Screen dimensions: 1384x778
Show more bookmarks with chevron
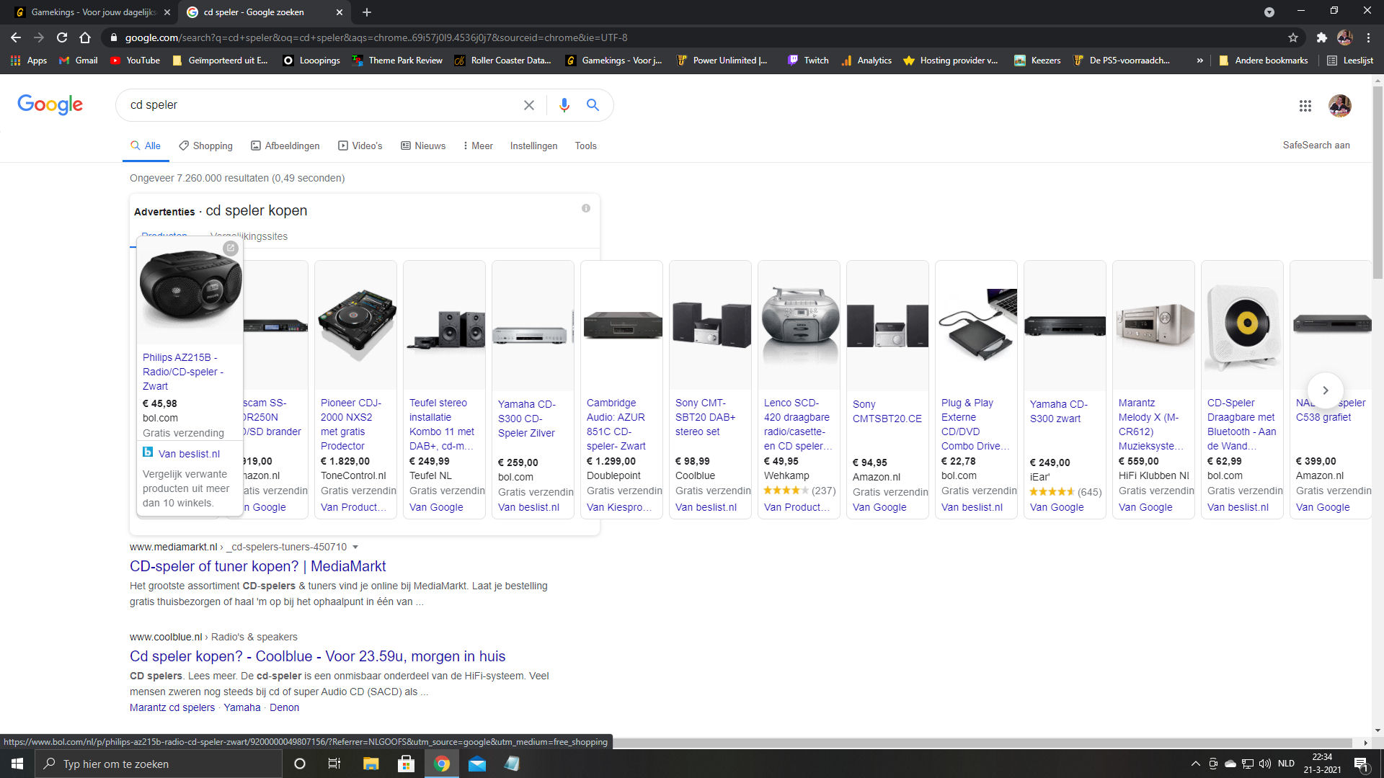(1200, 61)
